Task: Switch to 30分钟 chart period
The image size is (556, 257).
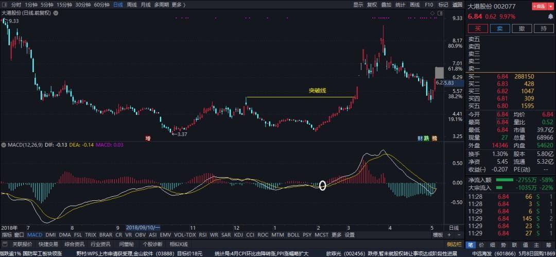Action: click(82, 5)
